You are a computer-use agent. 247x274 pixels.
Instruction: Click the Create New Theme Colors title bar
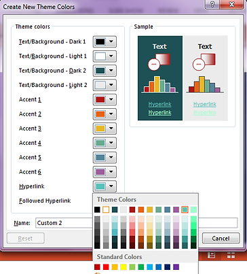point(102,7)
